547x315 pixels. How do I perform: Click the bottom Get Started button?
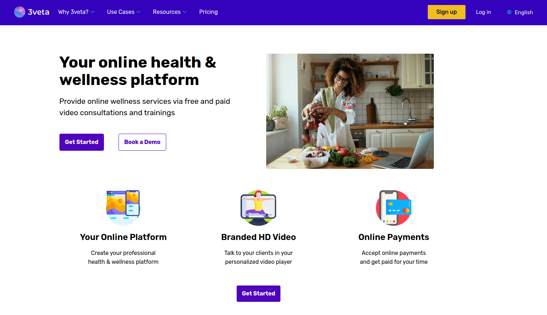coord(258,294)
